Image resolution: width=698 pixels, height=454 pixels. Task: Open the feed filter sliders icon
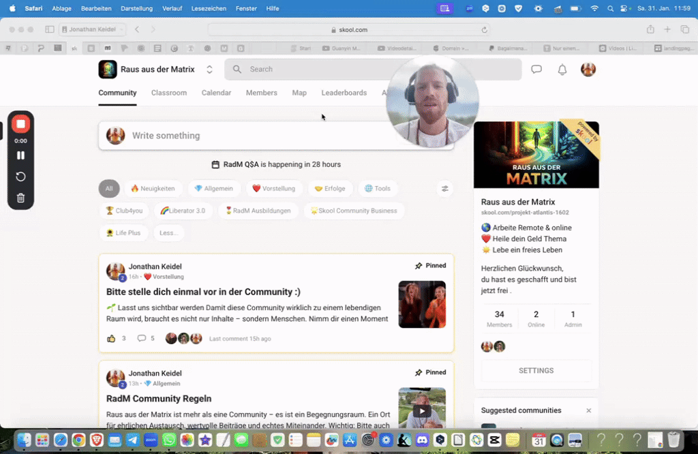point(444,188)
